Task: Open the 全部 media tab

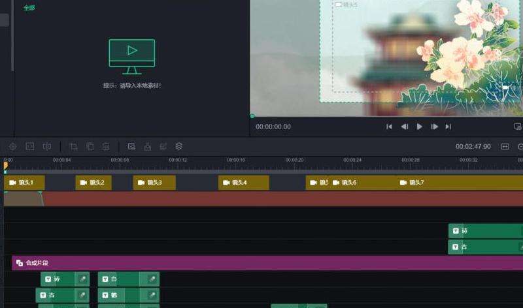Action: (x=29, y=8)
